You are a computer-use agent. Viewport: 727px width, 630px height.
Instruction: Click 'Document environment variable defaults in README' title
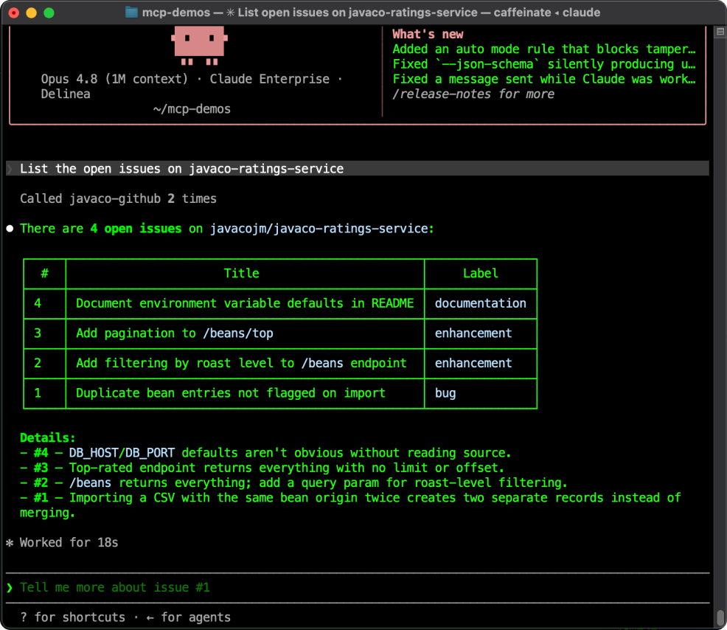pos(245,303)
